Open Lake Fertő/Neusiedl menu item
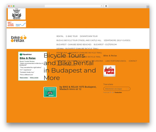The width and height of the screenshot is (156, 132). coord(116,61)
